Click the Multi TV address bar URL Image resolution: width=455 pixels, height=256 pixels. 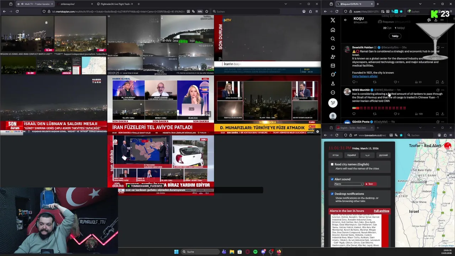[118, 11]
